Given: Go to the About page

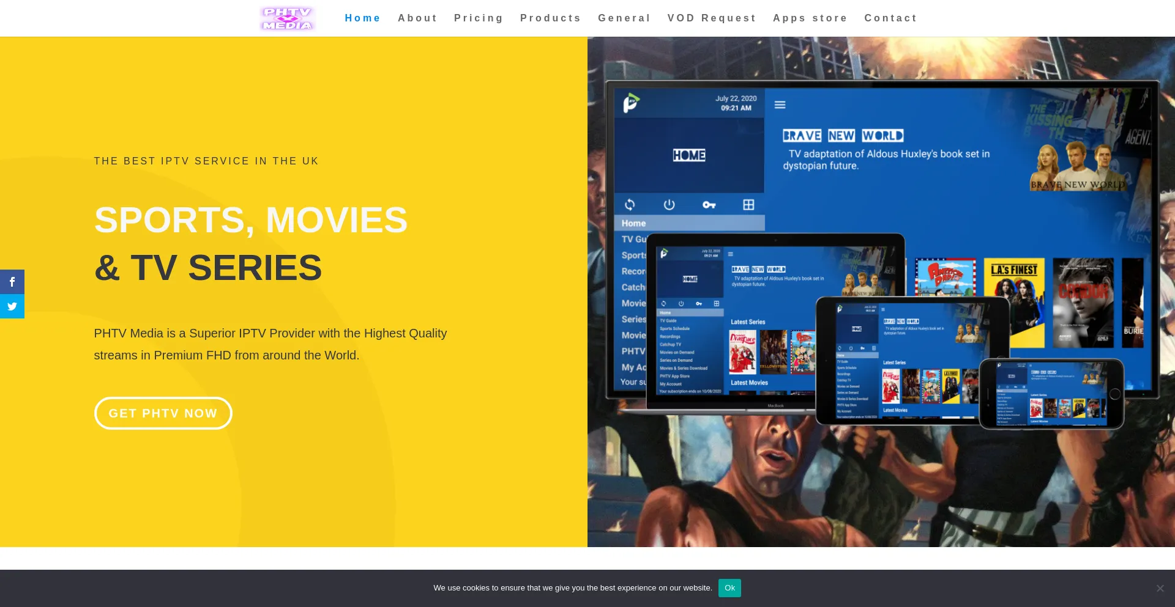Looking at the screenshot, I should click(417, 18).
